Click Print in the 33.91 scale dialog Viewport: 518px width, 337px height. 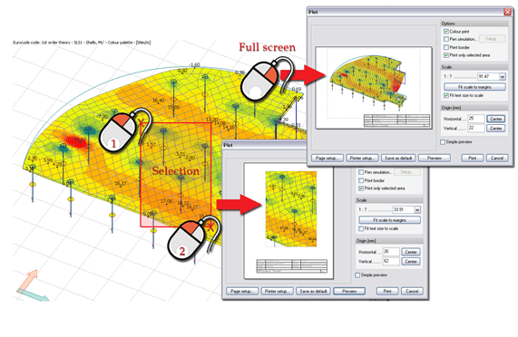click(x=387, y=292)
